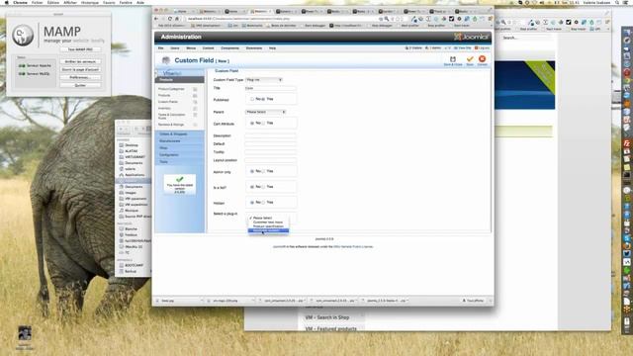The width and height of the screenshot is (633, 356).
Task: Select Admin only Yes radio button
Action: click(x=264, y=171)
